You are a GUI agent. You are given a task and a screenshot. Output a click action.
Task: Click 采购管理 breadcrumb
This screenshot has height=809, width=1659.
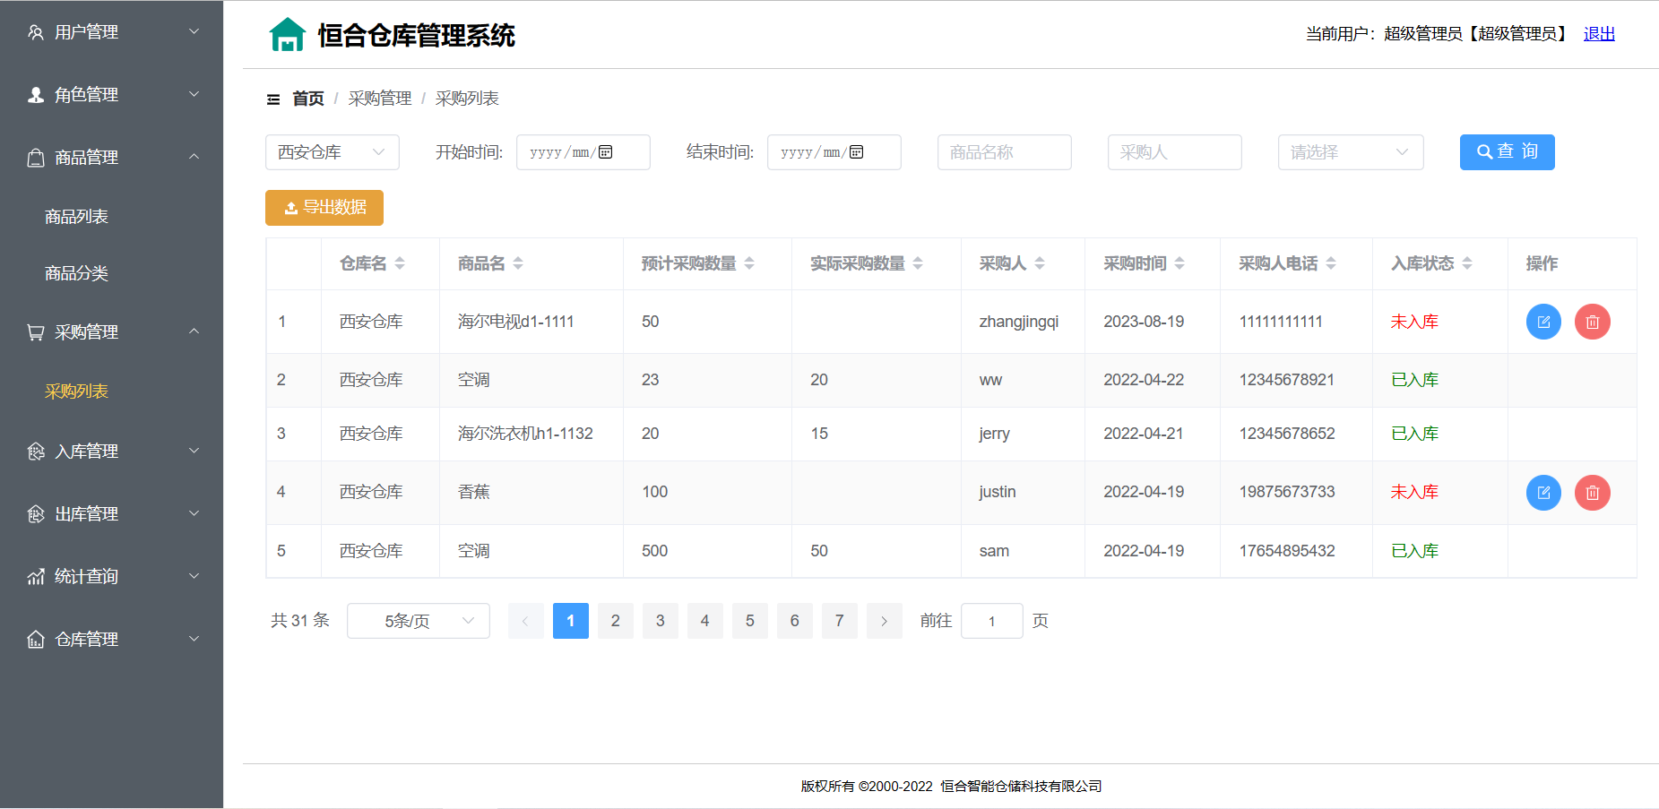pyautogui.click(x=380, y=99)
